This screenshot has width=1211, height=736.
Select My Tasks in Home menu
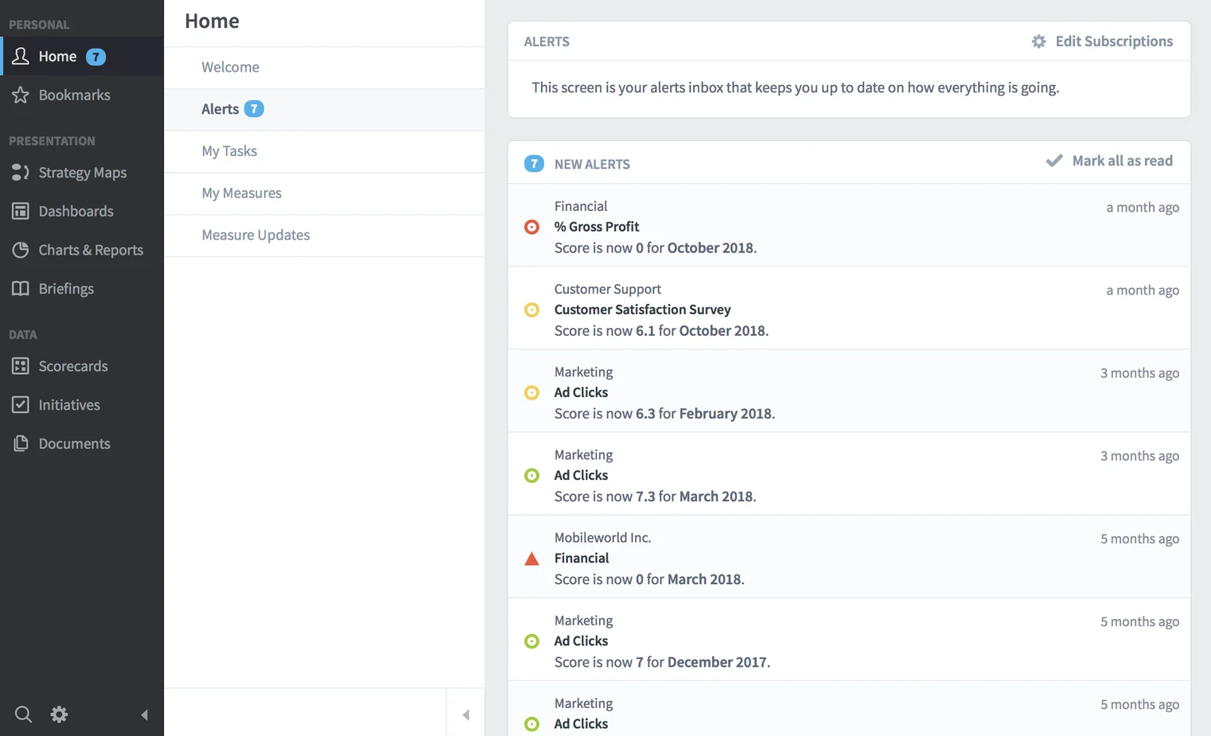coord(229,151)
